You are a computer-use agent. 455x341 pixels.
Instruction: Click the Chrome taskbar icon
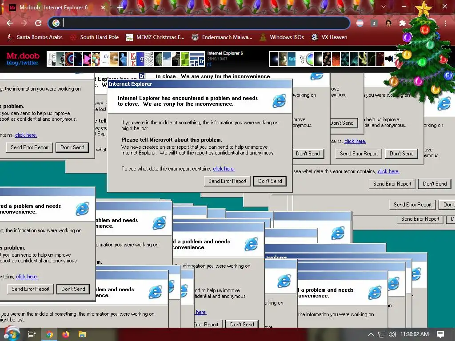tap(50, 334)
